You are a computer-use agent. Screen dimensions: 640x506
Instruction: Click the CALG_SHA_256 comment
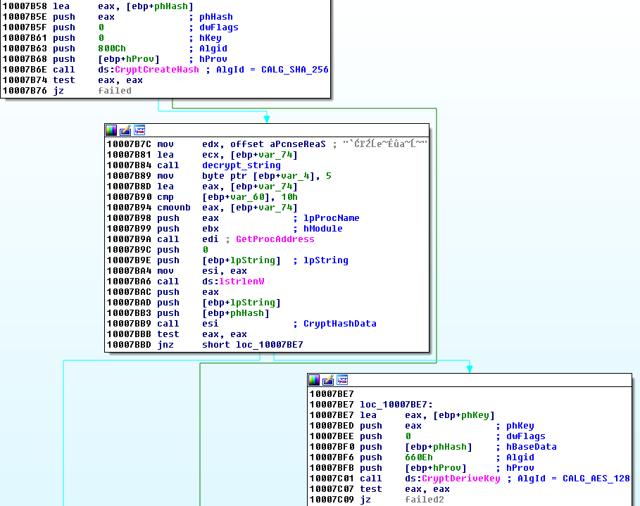[x=294, y=70]
